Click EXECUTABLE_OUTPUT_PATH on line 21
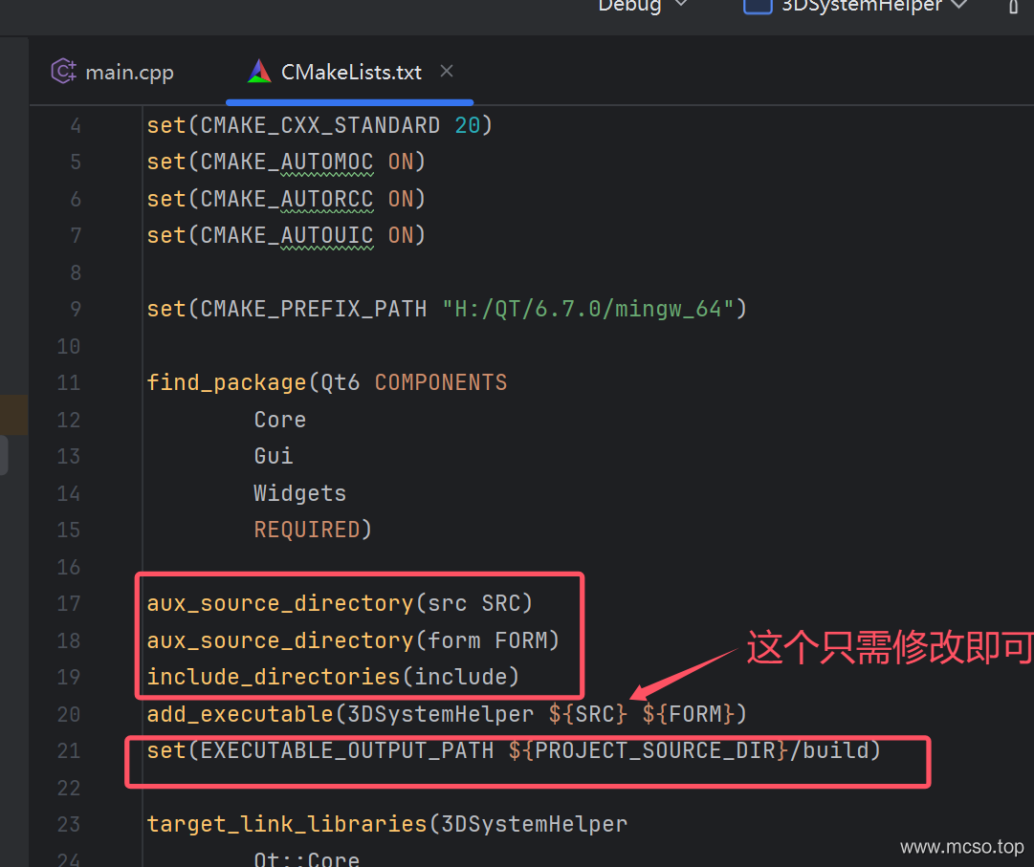The width and height of the screenshot is (1034, 867). point(347,750)
